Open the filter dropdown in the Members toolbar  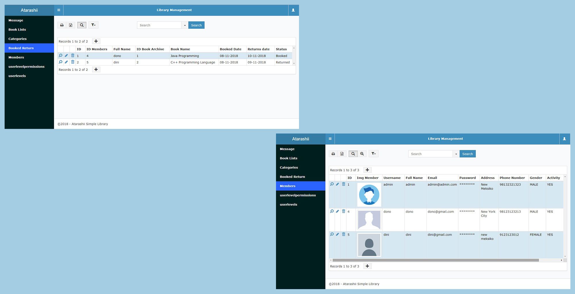click(x=373, y=154)
